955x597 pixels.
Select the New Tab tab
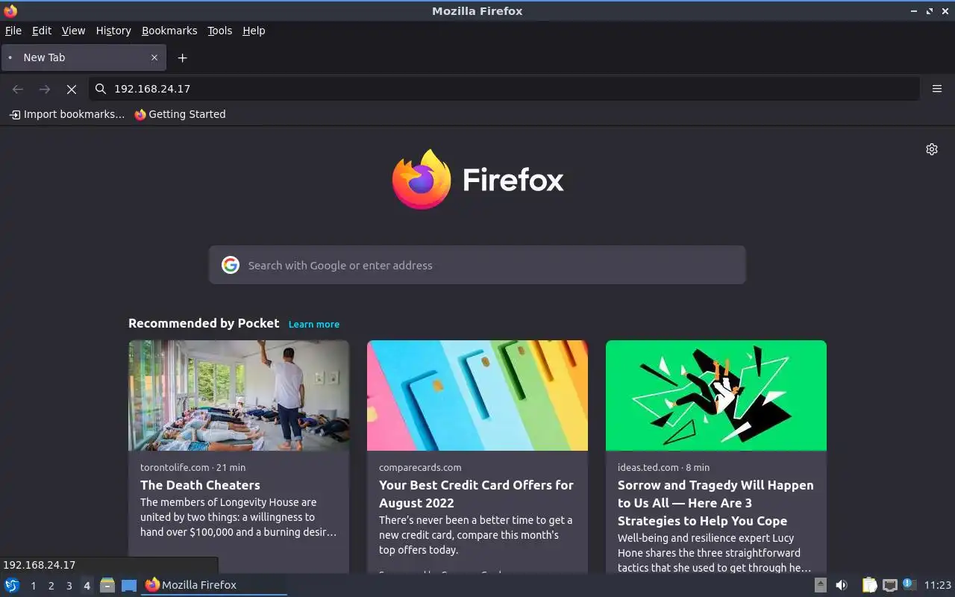pyautogui.click(x=84, y=57)
